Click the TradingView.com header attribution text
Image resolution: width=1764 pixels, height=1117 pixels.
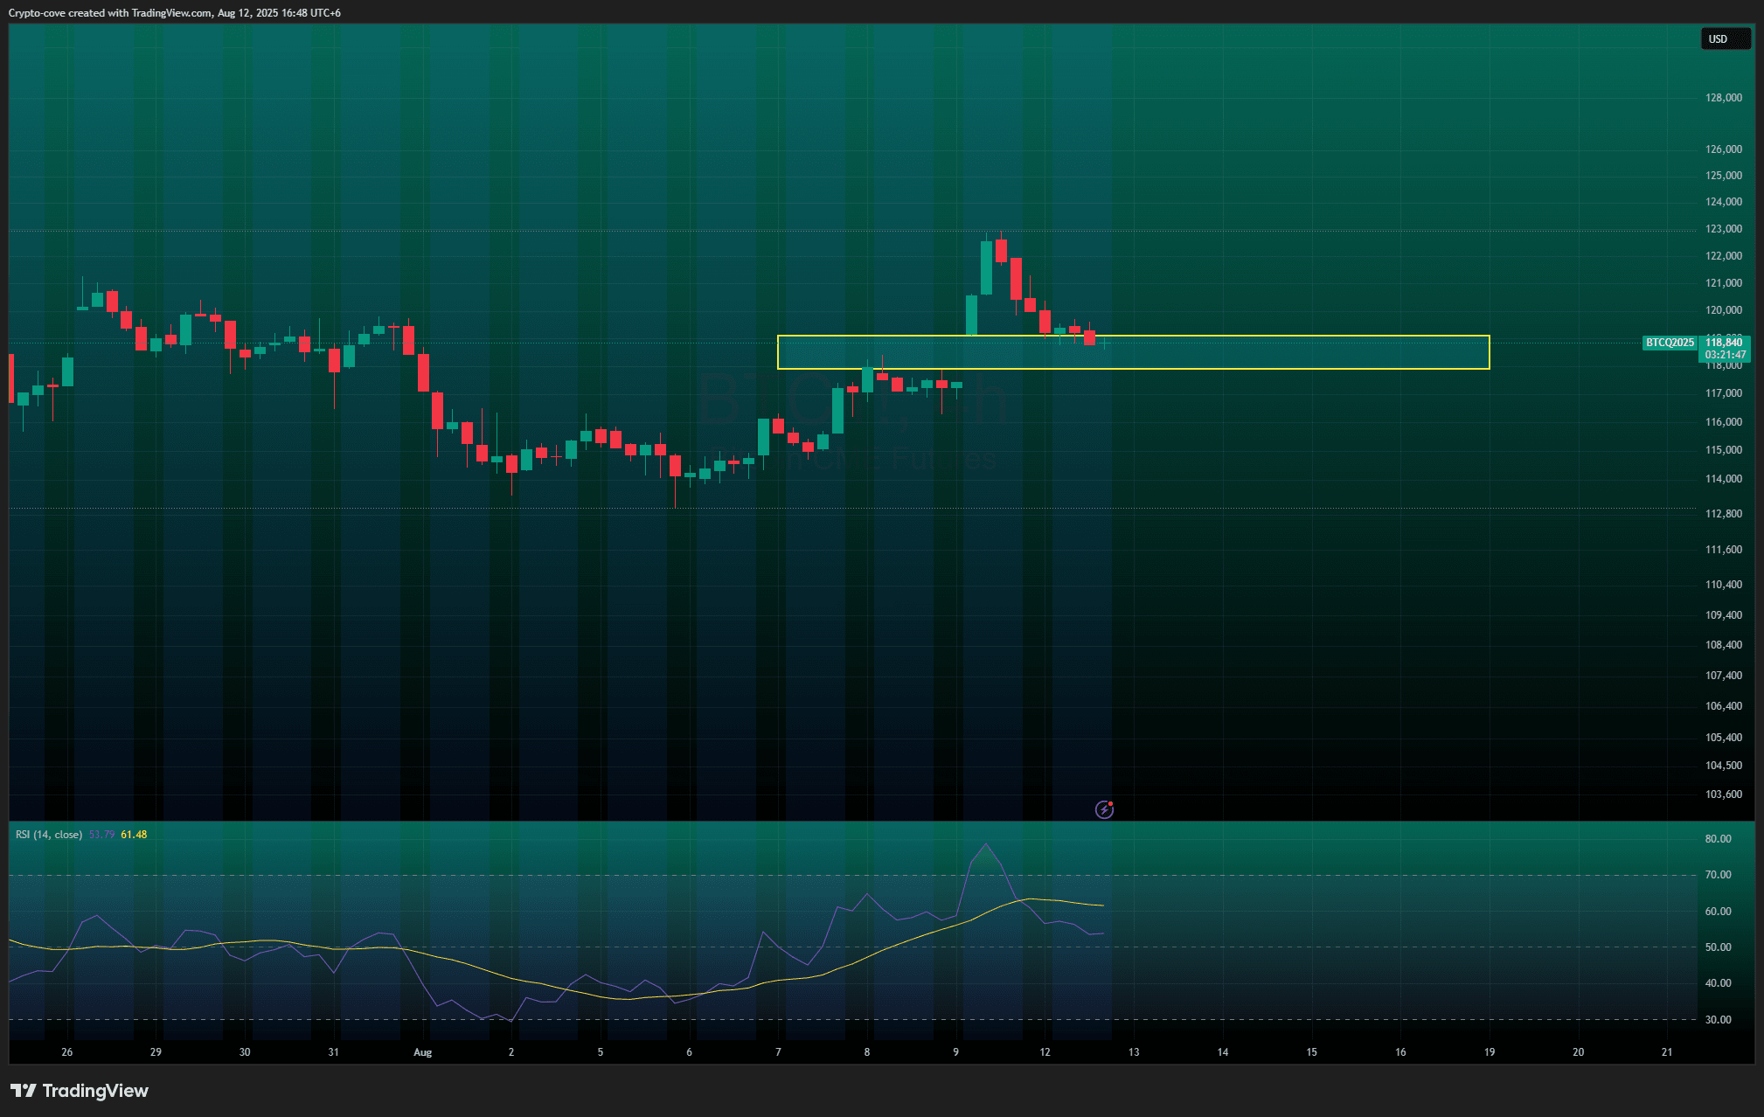tap(171, 13)
